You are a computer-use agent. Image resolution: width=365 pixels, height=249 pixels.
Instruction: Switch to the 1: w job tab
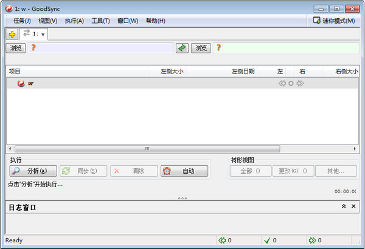pyautogui.click(x=33, y=34)
